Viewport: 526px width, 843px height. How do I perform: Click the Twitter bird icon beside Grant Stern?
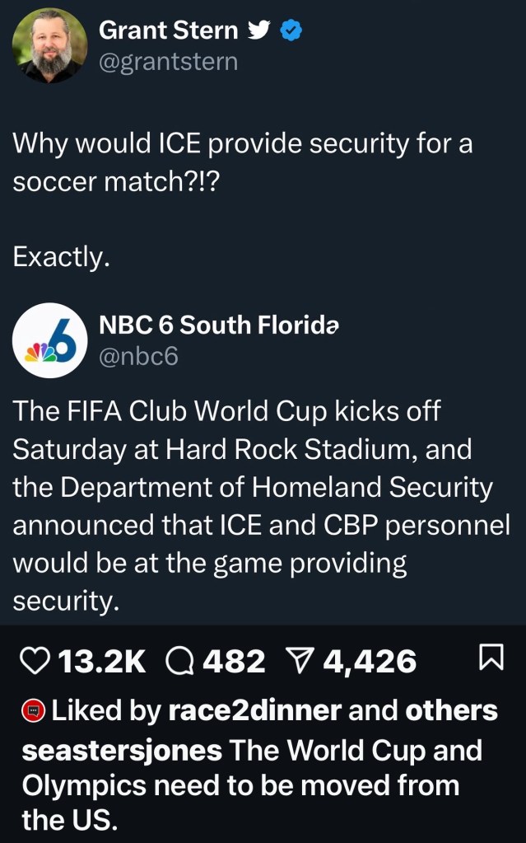(x=258, y=30)
